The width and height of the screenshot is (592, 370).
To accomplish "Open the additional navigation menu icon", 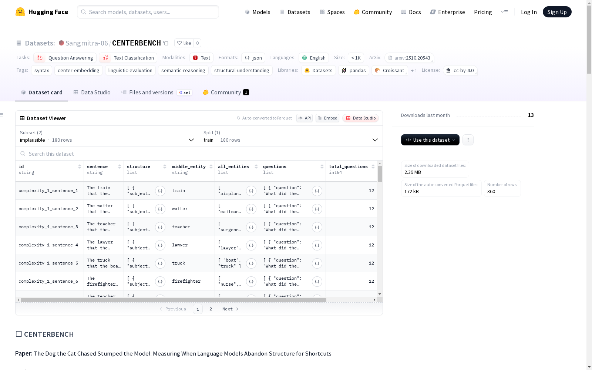I will 504,12.
